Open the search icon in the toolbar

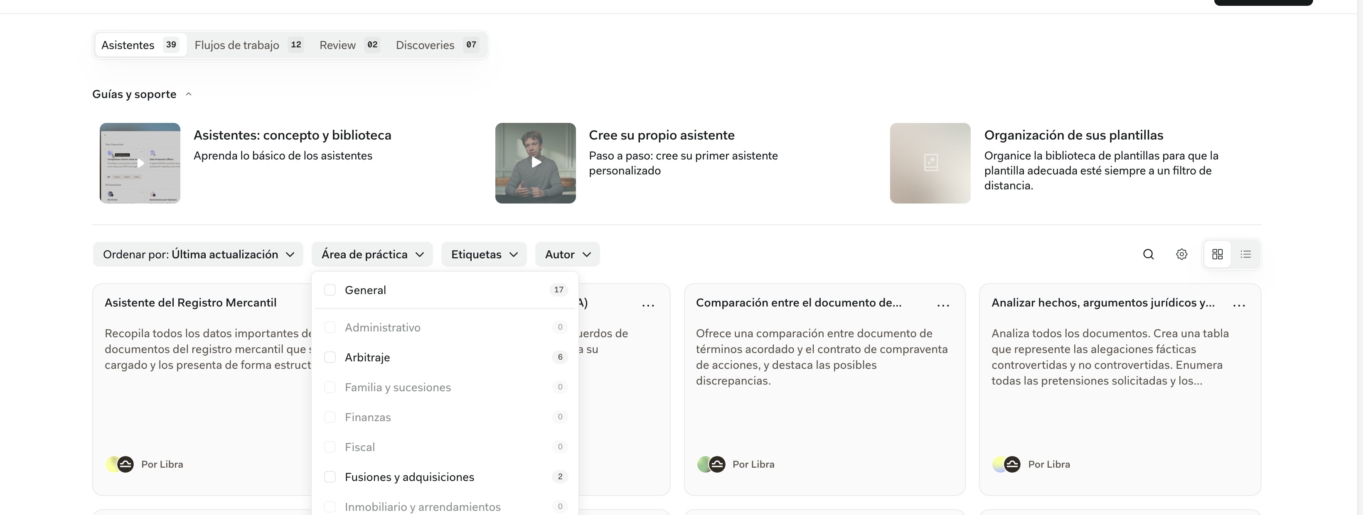click(1148, 254)
